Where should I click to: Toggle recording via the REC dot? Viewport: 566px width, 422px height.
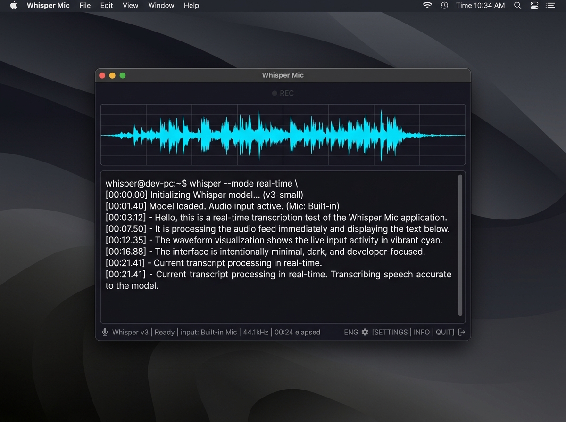(x=274, y=93)
